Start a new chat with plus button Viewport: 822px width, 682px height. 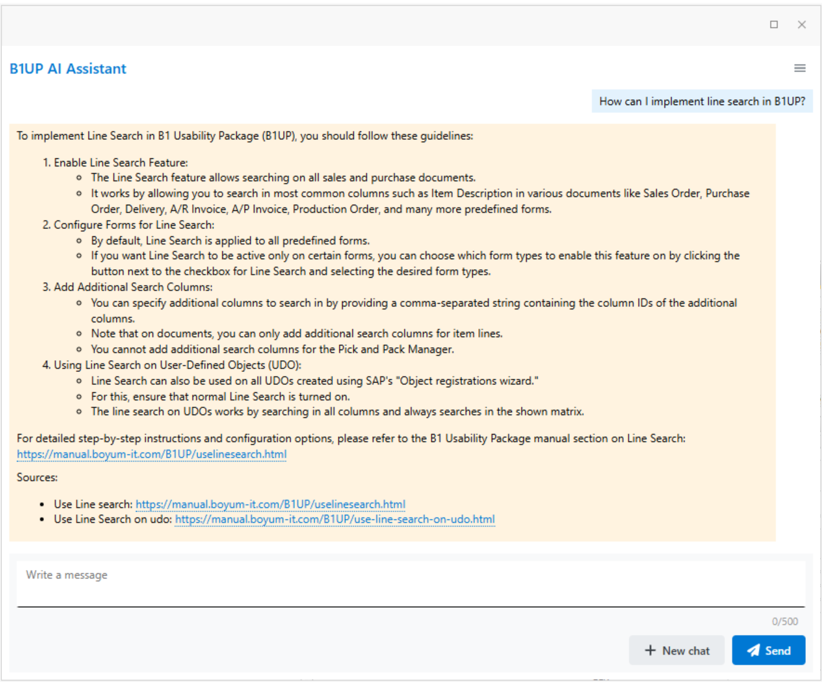676,650
